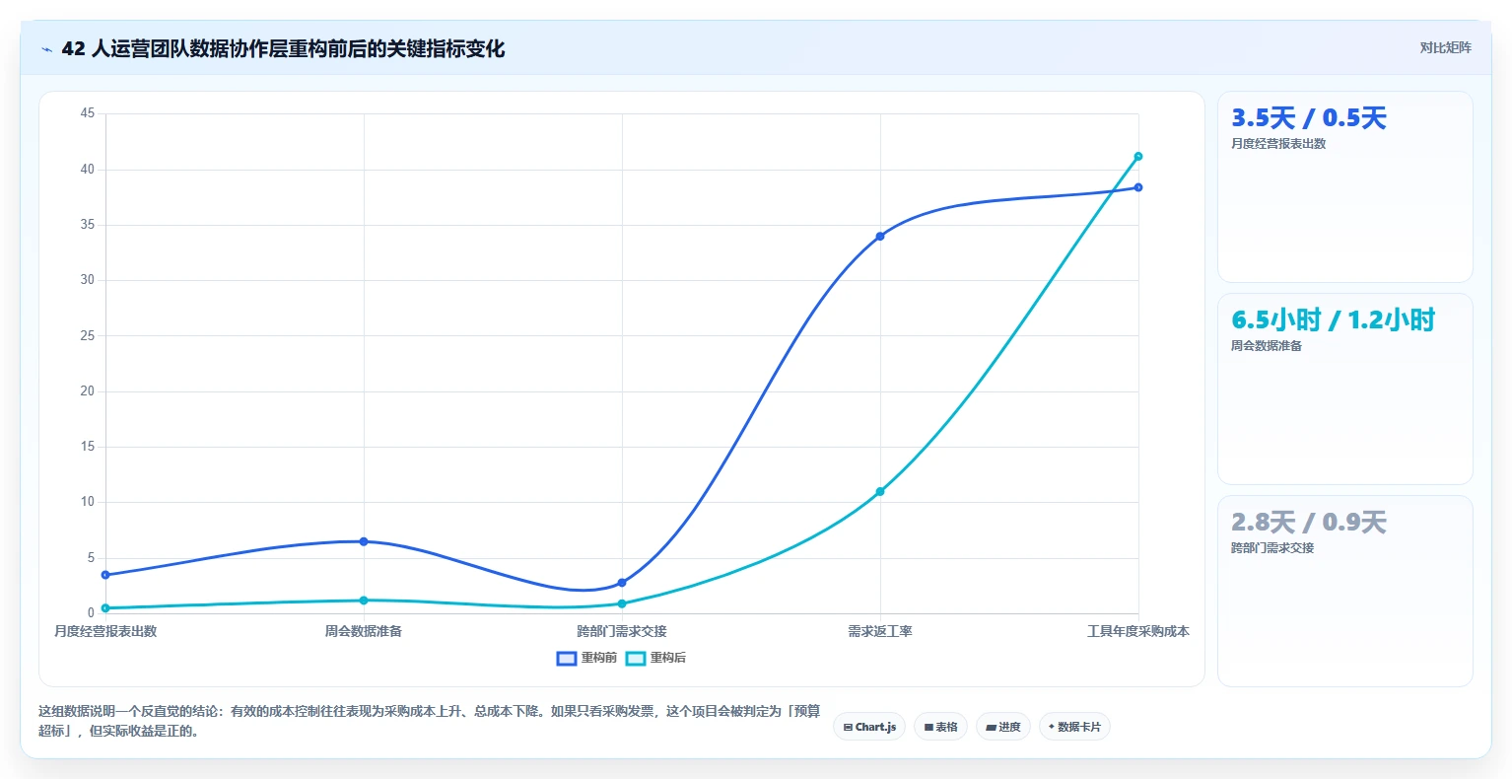
Task: Click the 数据卡片 tag chip
Action: (x=1074, y=727)
